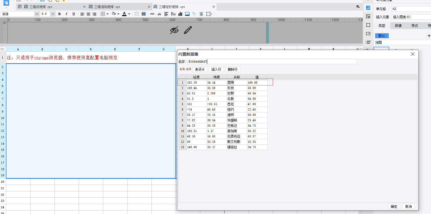Click the 表设计 button in the dataset dialog
The height and width of the screenshot is (214, 431).
coord(200,69)
